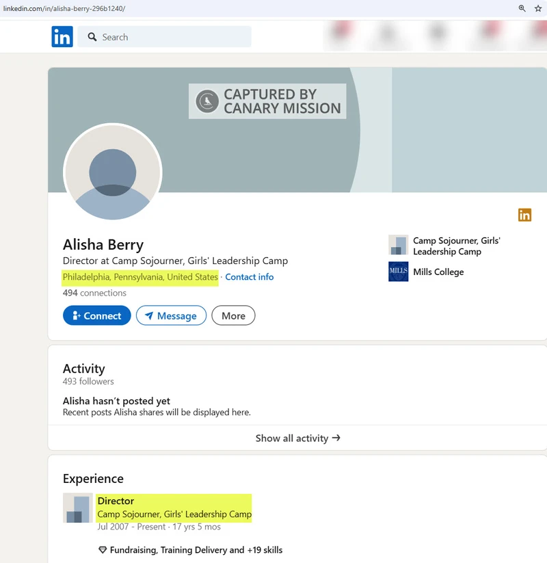Open Camp Sojourner company link in sidebar
Image resolution: width=547 pixels, height=563 pixels.
[457, 246]
